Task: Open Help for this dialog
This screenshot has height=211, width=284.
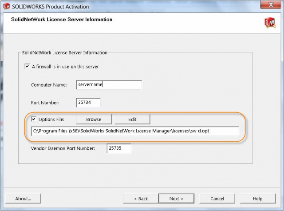Action: pyautogui.click(x=258, y=199)
